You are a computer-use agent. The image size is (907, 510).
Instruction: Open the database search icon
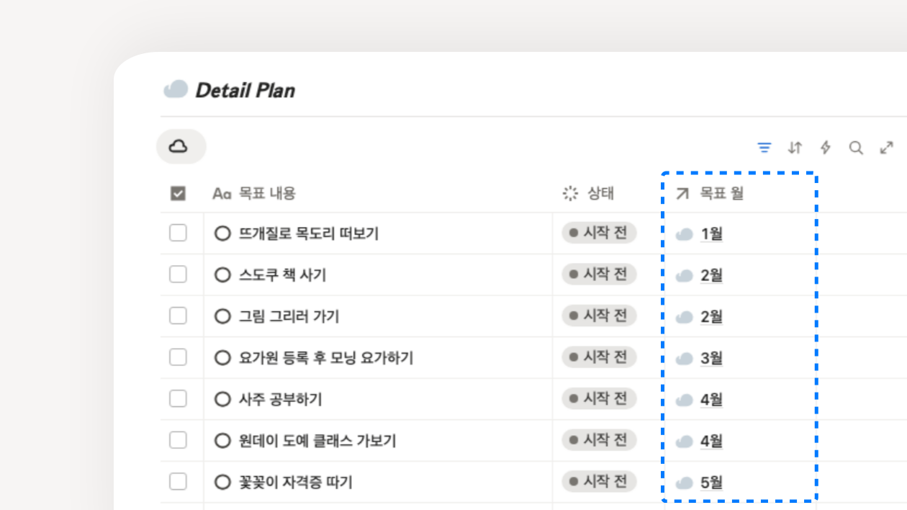coord(856,148)
